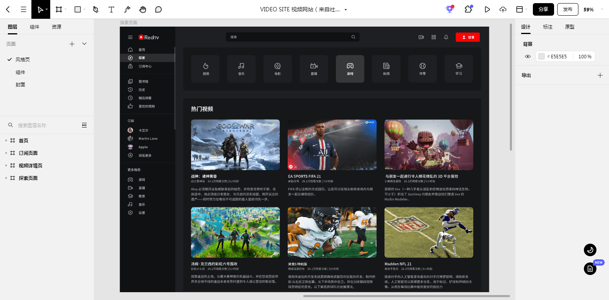Select the frame tool

pos(58,9)
